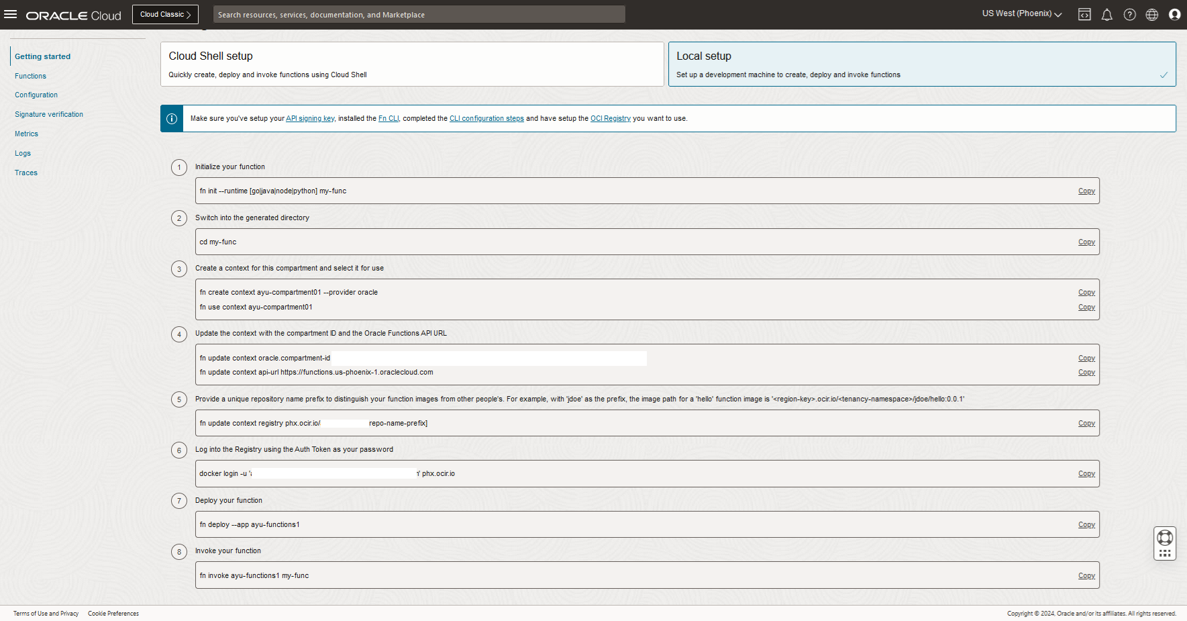The height and width of the screenshot is (621, 1187).
Task: Copy the update context compartment-id command
Action: click(1086, 359)
